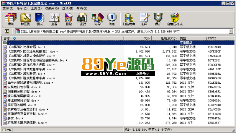Sort by Size (大小) column header
The width and height of the screenshot is (236, 133).
coord(138,38)
